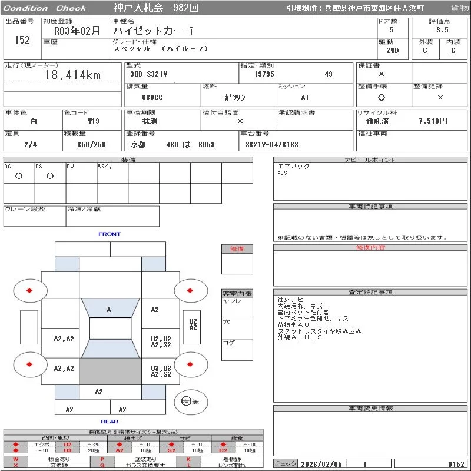Screen dimensions: 471x471
Task: Toggle the 整備手帳 circle mark
Action: [x=382, y=97]
